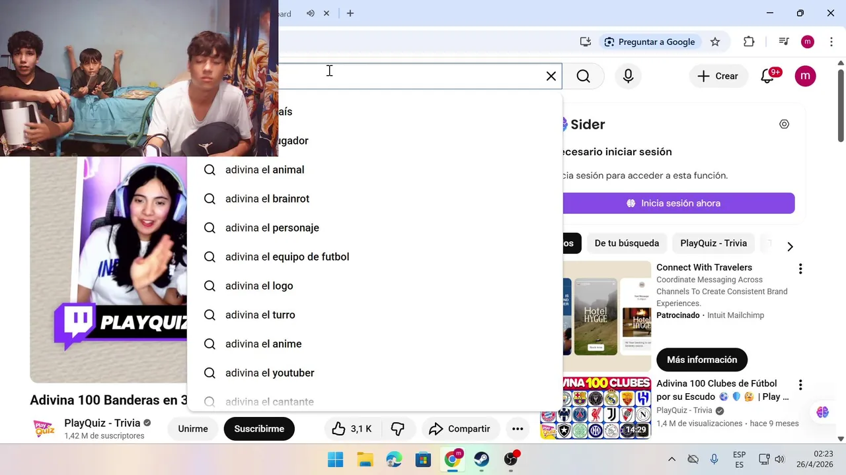Open Chrome three-dot menu
Screen dimensions: 846x475
[831, 42]
